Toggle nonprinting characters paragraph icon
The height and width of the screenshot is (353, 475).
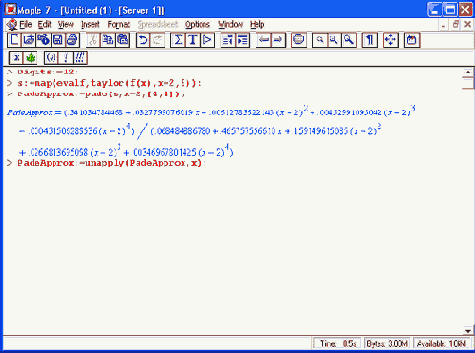pos(370,40)
